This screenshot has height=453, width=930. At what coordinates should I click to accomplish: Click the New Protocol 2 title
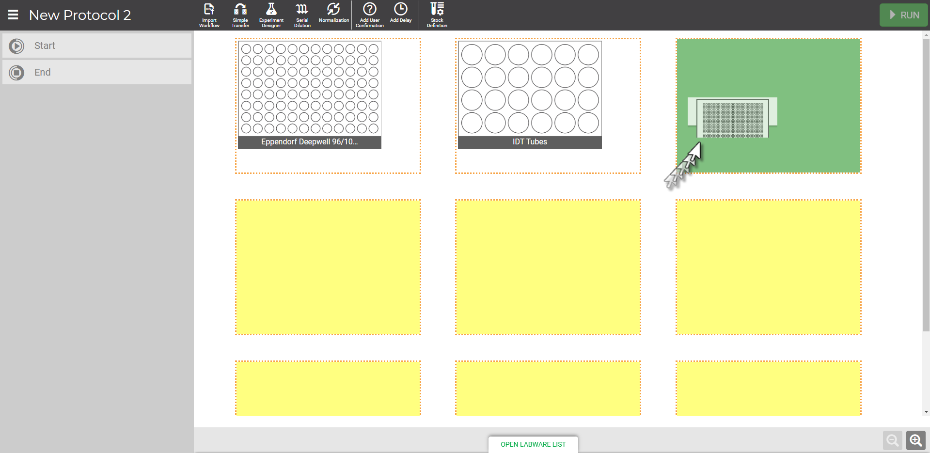80,15
